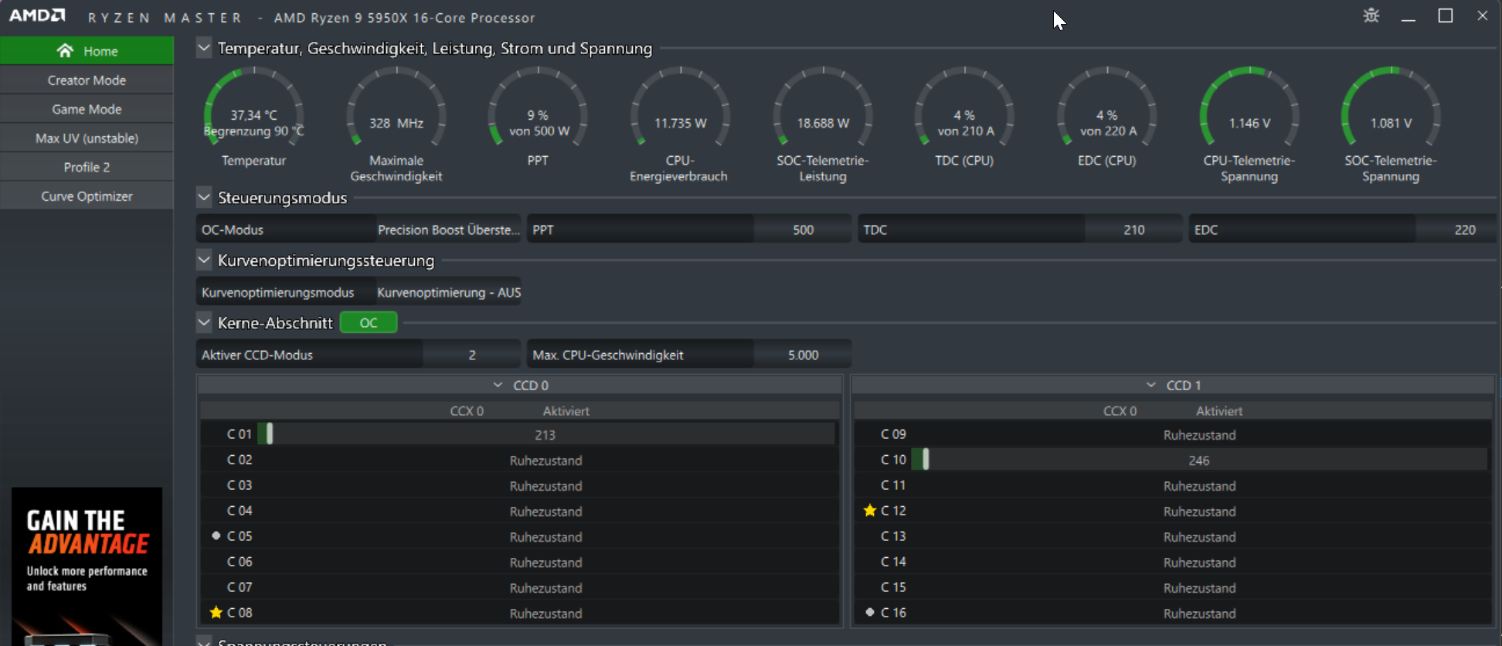Switch to Game Mode profile
Viewport: 1502px width, 646px height.
pos(87,109)
